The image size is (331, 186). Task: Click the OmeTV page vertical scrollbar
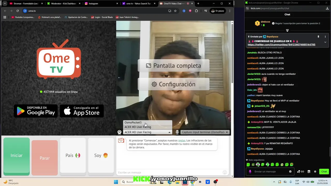(x=232, y=53)
